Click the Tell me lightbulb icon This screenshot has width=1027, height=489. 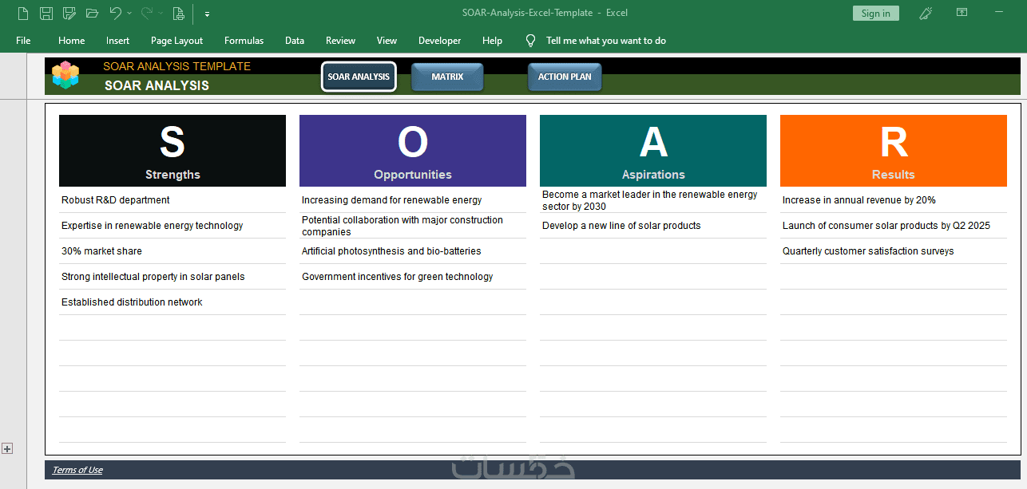(530, 41)
